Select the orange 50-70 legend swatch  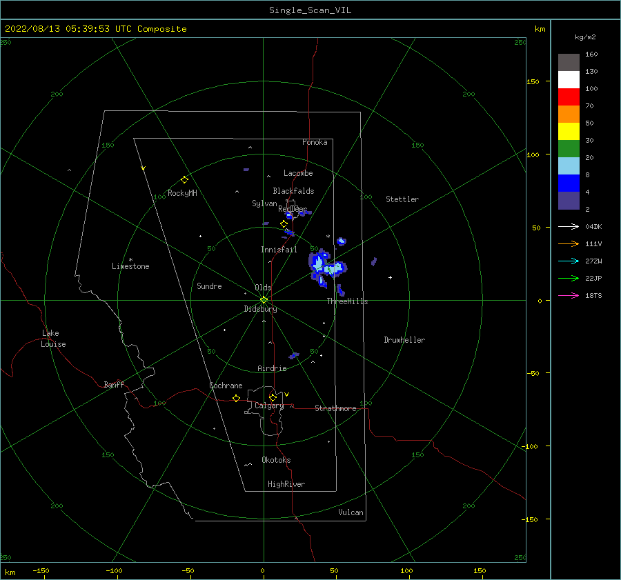click(569, 114)
